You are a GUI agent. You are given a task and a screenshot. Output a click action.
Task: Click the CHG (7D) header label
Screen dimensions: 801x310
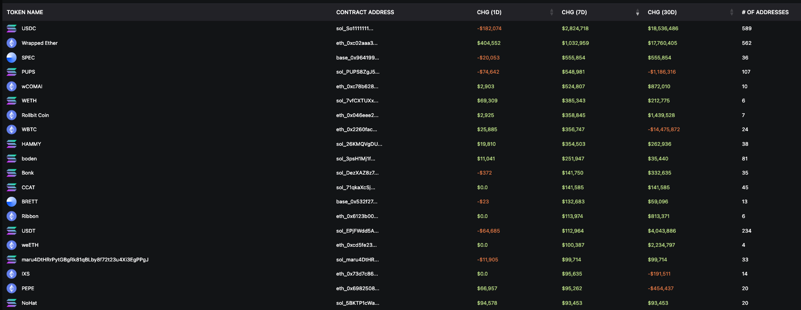point(574,12)
